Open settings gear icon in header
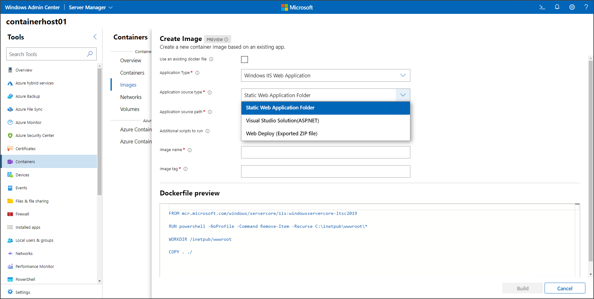 [x=572, y=7]
